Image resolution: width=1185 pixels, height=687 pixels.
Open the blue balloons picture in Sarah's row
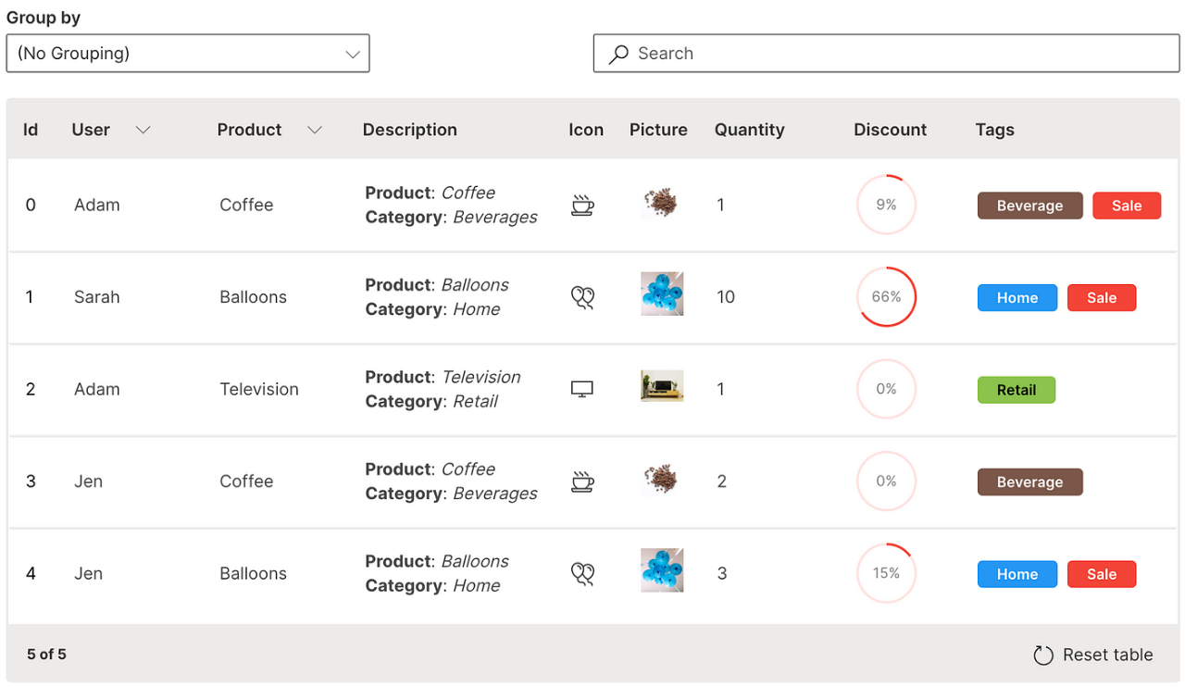[662, 294]
